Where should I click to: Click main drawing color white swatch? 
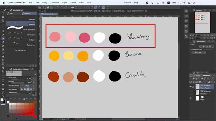click(2, 100)
